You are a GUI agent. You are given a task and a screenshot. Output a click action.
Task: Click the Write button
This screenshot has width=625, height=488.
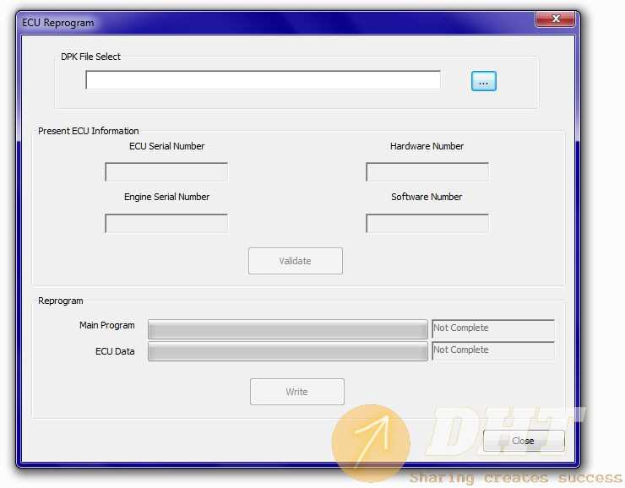pyautogui.click(x=297, y=392)
